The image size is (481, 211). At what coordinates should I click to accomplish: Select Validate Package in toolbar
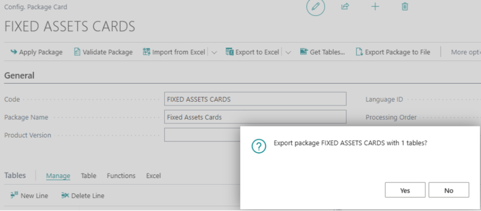coord(103,52)
